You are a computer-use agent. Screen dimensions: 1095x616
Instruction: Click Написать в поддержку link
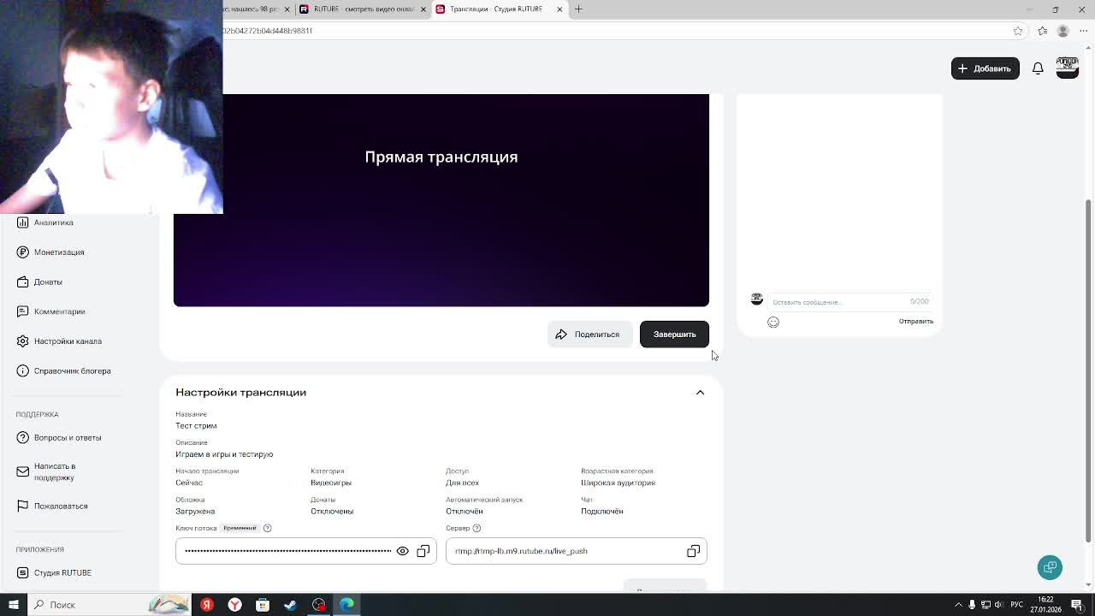coord(55,471)
